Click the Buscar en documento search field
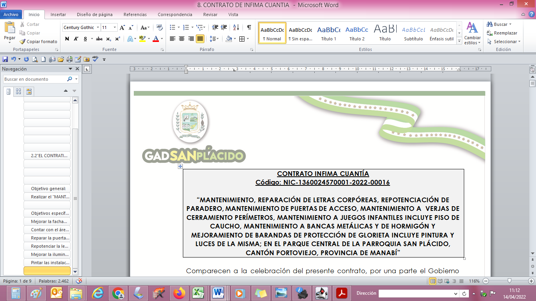536x301 pixels. [35, 79]
